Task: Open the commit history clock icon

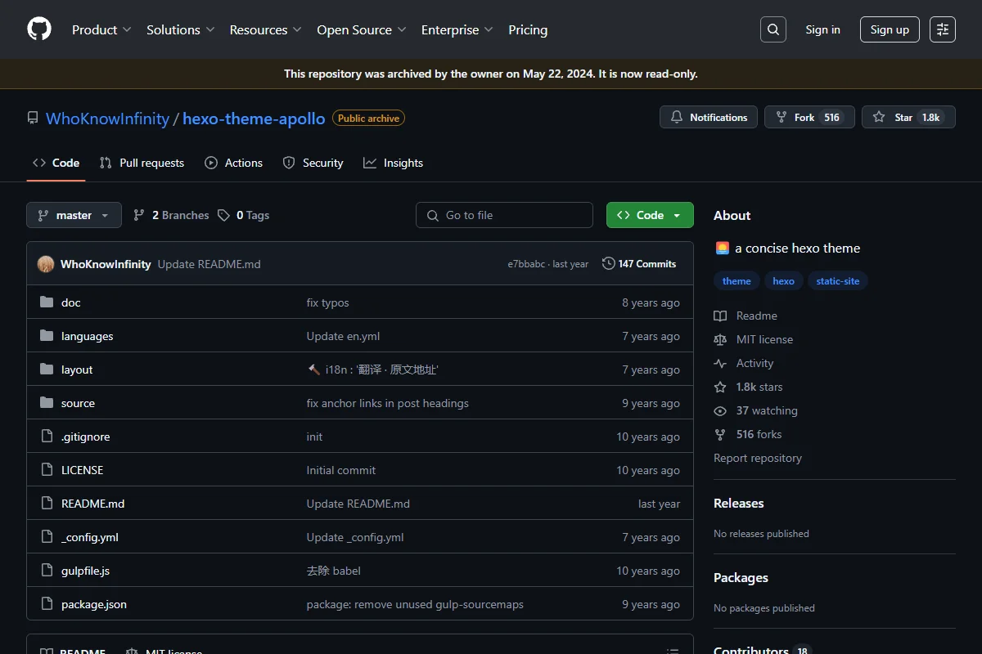Action: pyautogui.click(x=608, y=263)
